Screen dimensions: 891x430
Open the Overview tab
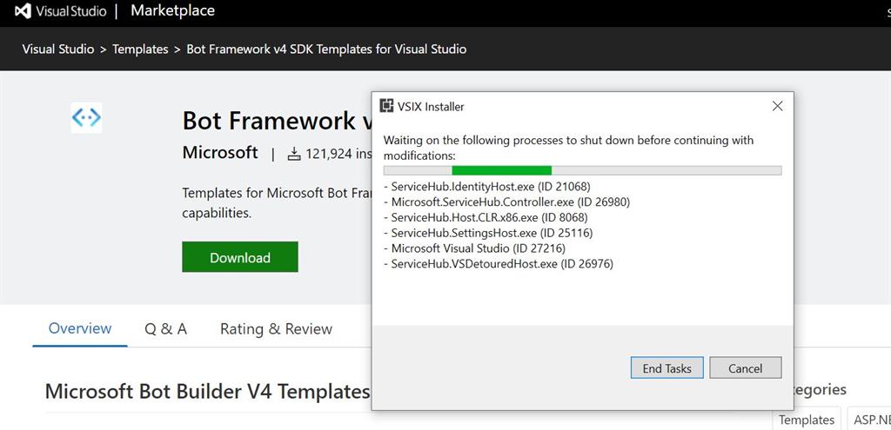click(80, 328)
